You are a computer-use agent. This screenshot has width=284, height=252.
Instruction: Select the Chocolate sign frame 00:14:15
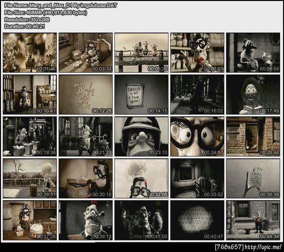pos(141,94)
